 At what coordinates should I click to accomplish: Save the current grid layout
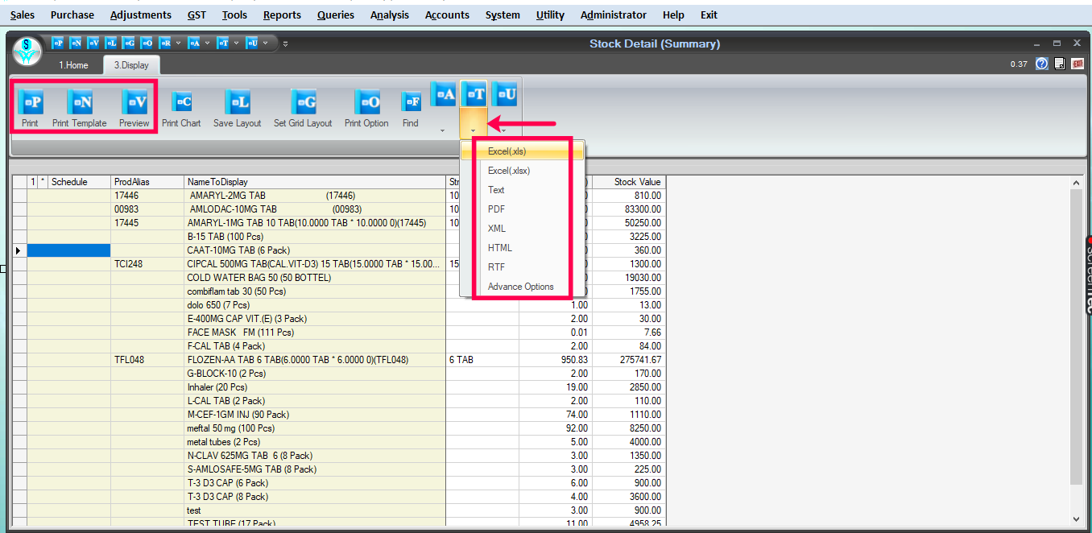(x=237, y=107)
